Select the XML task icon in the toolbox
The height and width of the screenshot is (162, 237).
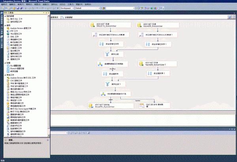click(8, 37)
